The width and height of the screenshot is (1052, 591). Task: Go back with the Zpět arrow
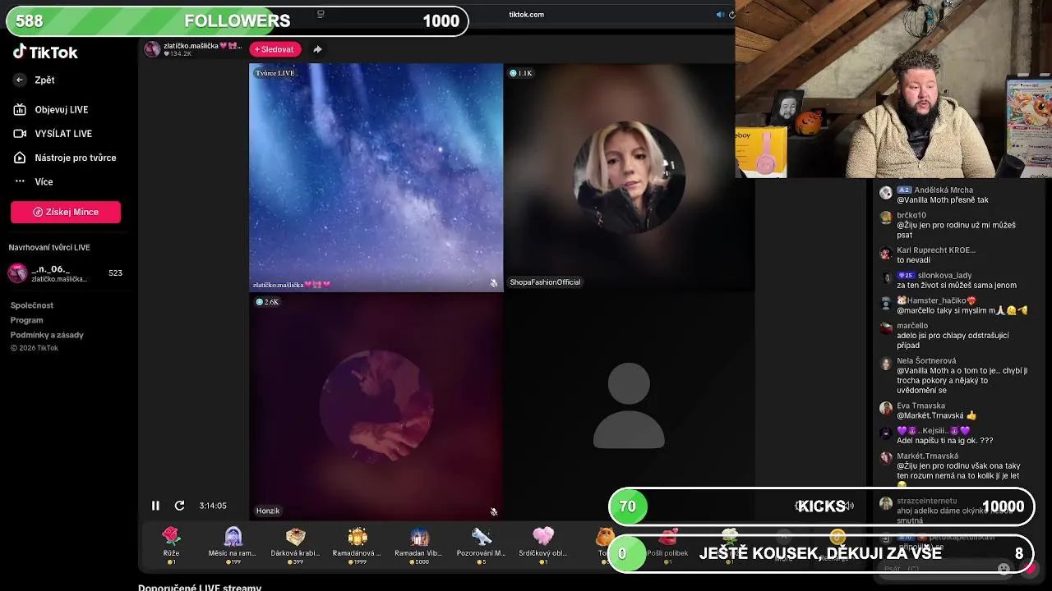[x=20, y=80]
